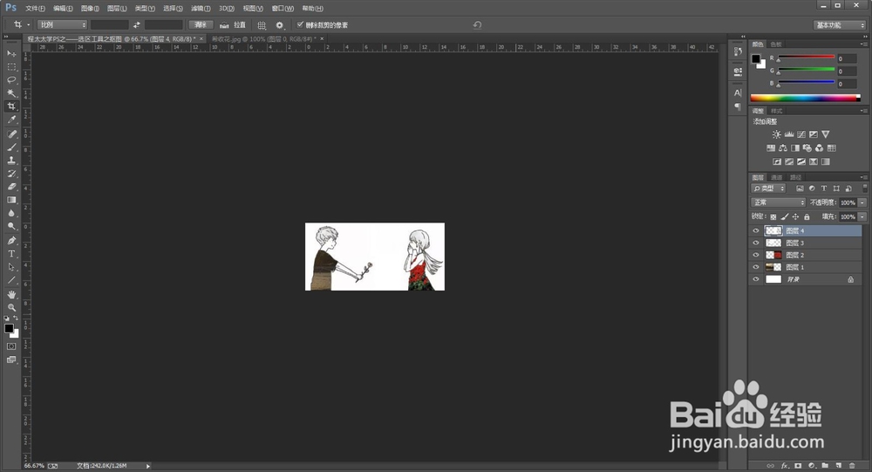The height and width of the screenshot is (472, 872).
Task: Select the Hand tool
Action: click(x=11, y=294)
